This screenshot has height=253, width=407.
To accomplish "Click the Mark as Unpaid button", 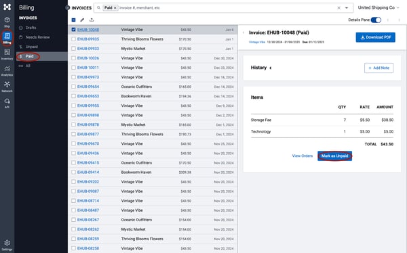I will (334, 156).
